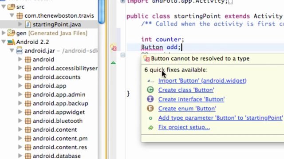Click the android.app package icon
The image size is (284, 159).
coord(28,86)
